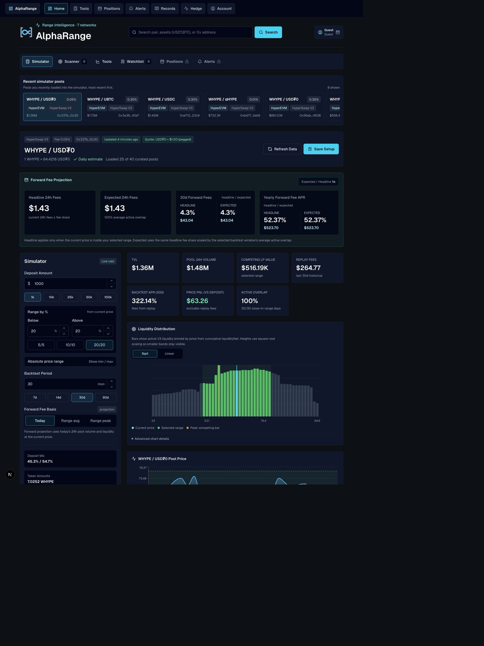The image size is (484, 646).
Task: Decrease the Below range percent
Action: click(64, 334)
